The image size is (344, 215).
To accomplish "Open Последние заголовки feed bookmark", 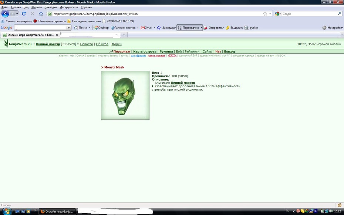I will (84, 21).
